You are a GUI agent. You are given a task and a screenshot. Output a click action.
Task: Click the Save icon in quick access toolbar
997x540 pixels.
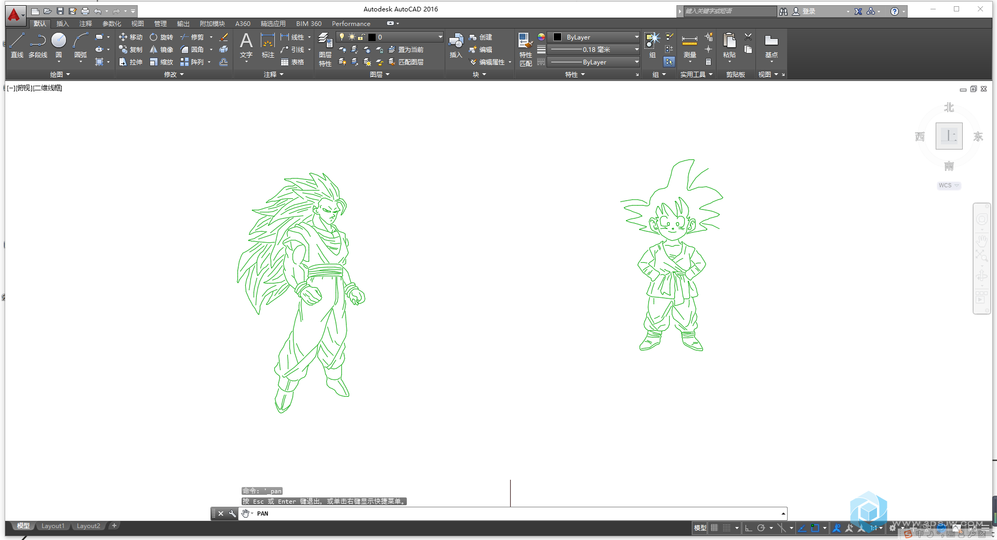point(60,11)
